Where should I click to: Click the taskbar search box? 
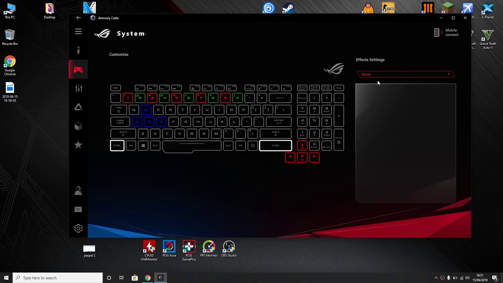[x=58, y=278]
